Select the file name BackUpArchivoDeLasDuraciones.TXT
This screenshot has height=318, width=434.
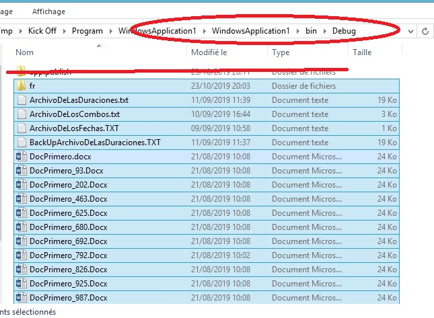pyautogui.click(x=95, y=143)
